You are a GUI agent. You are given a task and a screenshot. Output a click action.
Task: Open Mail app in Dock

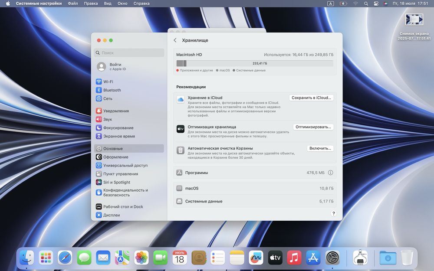pyautogui.click(x=103, y=258)
